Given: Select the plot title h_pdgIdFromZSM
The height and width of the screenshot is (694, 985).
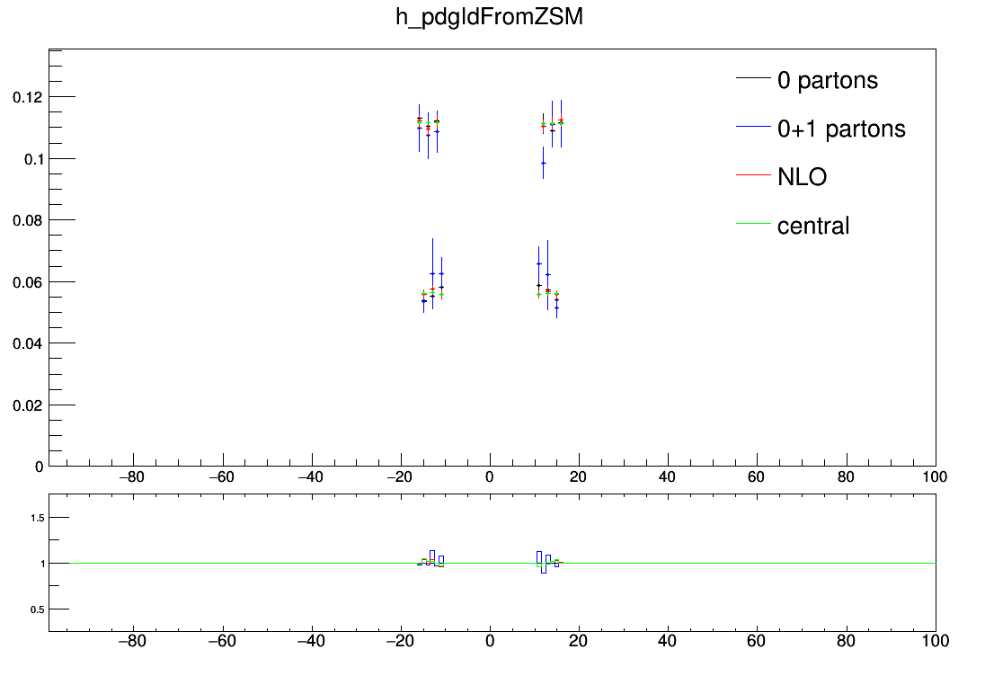Looking at the screenshot, I should click(x=490, y=17).
